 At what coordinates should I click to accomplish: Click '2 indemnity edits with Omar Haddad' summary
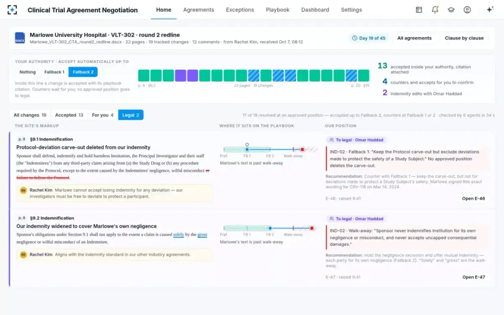[422, 93]
